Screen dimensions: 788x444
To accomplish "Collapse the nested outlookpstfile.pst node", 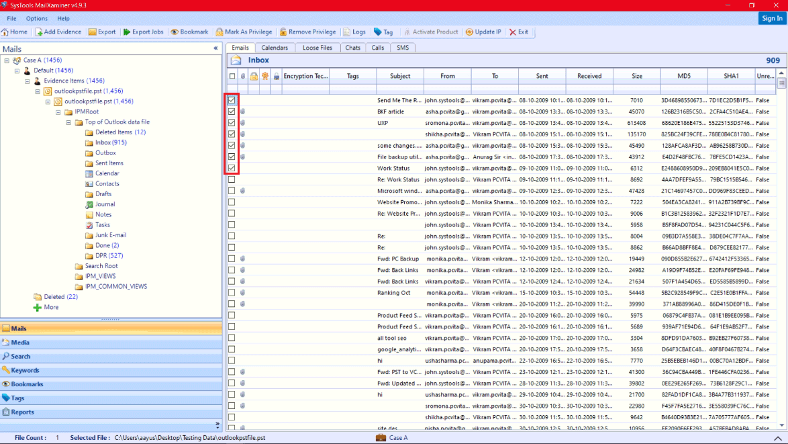I will [48, 101].
